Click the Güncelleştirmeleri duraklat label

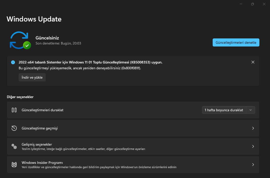(42, 110)
